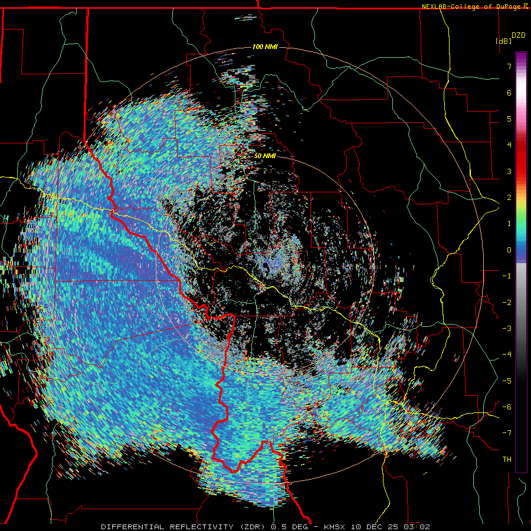The width and height of the screenshot is (531, 531).
Task: Click the "5" value on the dB scale
Action: [509, 119]
